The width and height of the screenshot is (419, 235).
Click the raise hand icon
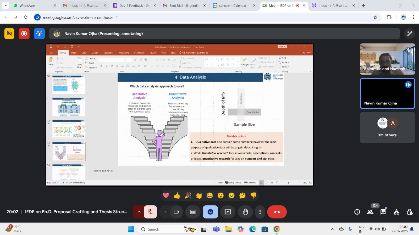245,212
